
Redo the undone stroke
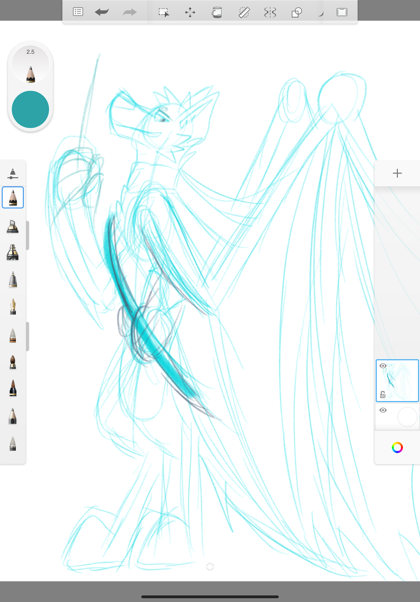pyautogui.click(x=130, y=12)
